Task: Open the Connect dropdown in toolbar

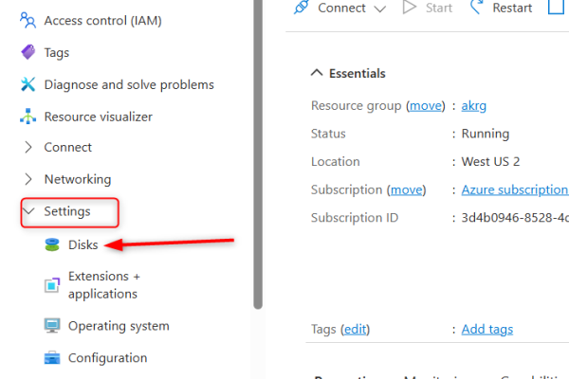Action: click(341, 8)
